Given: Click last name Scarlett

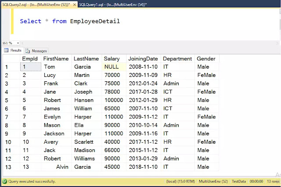Looking at the screenshot, I should pyautogui.click(x=84, y=142).
